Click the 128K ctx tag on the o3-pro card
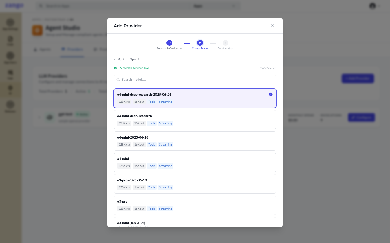The image size is (390, 243). [x=124, y=209]
